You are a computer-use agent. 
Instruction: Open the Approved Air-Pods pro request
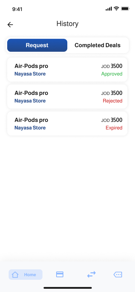[67, 69]
